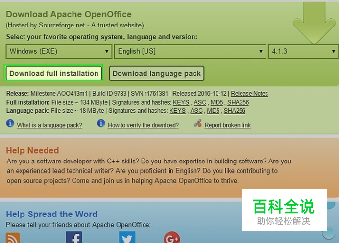This screenshot has width=339, height=243.
Task: Open Full installation KEYS link
Action: [x=181, y=102]
